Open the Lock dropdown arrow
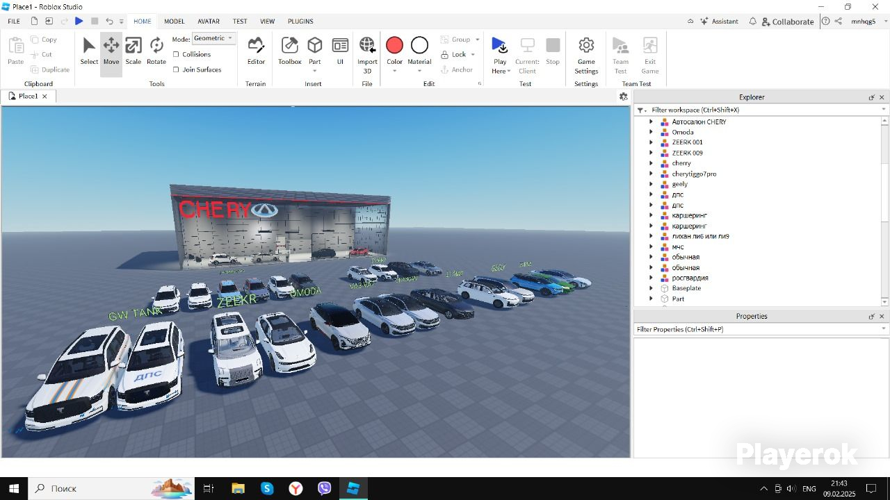The image size is (890, 500). click(x=473, y=54)
